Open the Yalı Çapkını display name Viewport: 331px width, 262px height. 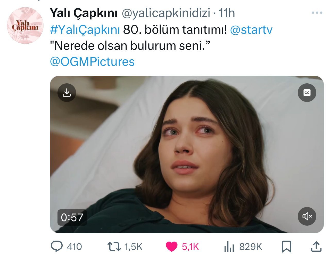[84, 13]
